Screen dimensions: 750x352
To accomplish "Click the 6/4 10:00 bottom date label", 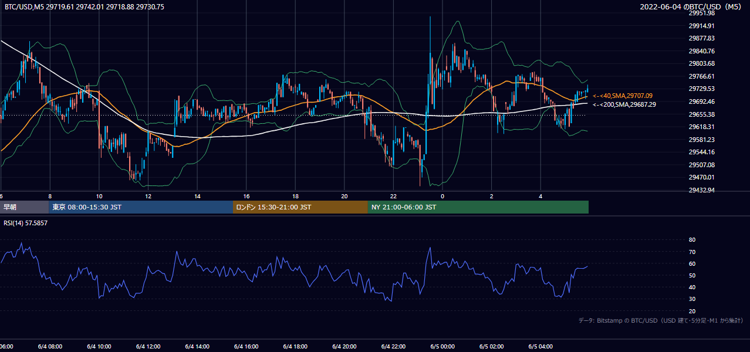I will coord(99,347).
